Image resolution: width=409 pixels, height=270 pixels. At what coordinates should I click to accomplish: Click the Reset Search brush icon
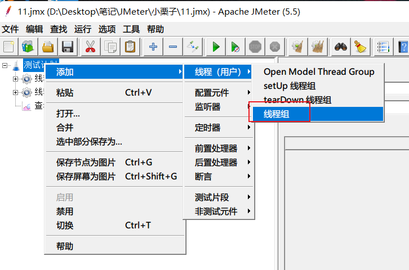click(360, 47)
